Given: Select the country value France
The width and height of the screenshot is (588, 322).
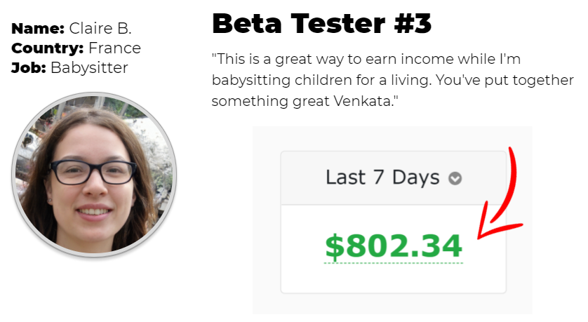Looking at the screenshot, I should [115, 48].
